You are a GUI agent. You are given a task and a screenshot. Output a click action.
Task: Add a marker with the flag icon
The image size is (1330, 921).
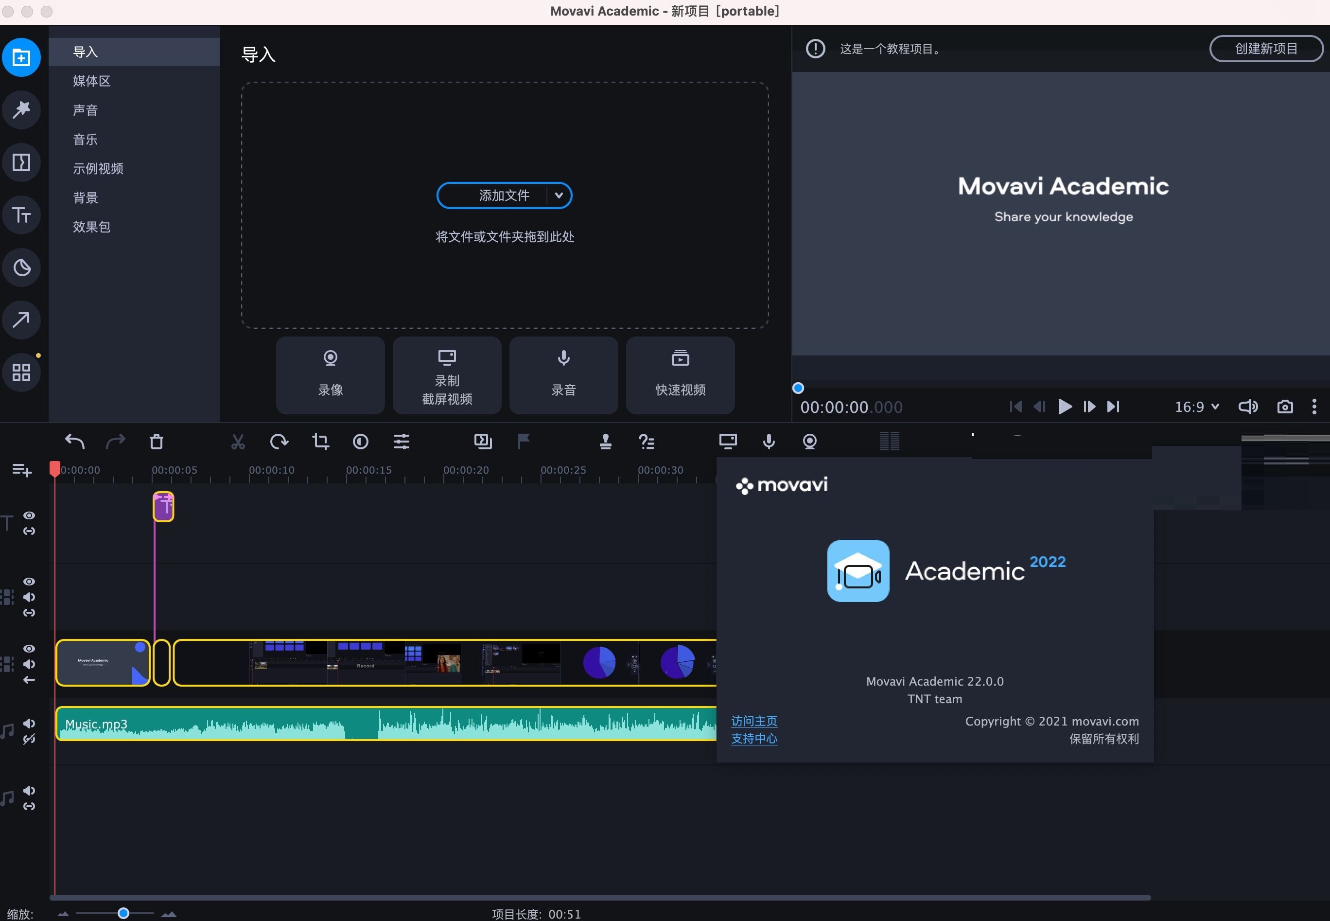pyautogui.click(x=524, y=442)
